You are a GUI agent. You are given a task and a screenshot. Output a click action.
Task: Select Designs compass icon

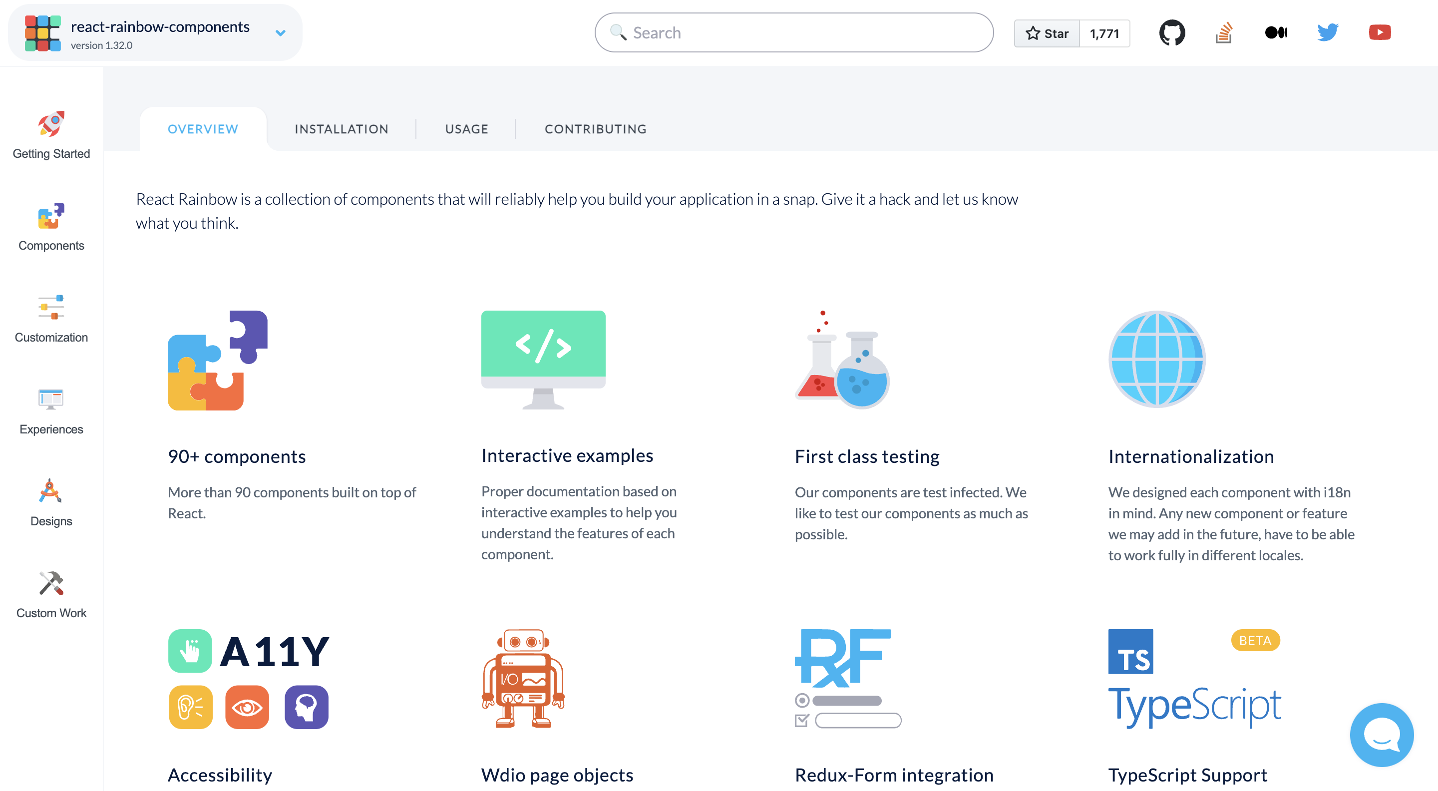51,492
